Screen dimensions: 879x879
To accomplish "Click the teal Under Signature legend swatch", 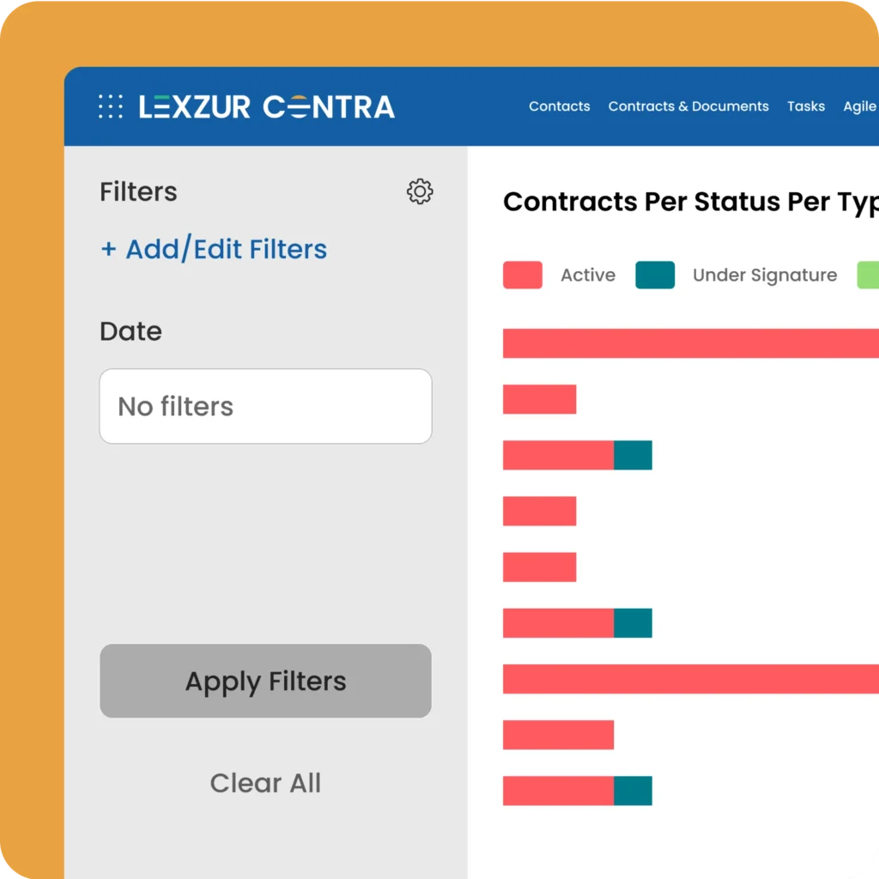I will pos(655,275).
